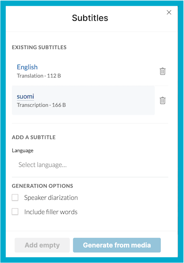Delete the English subtitle via trash icon
The image size is (184, 263).
tap(162, 71)
